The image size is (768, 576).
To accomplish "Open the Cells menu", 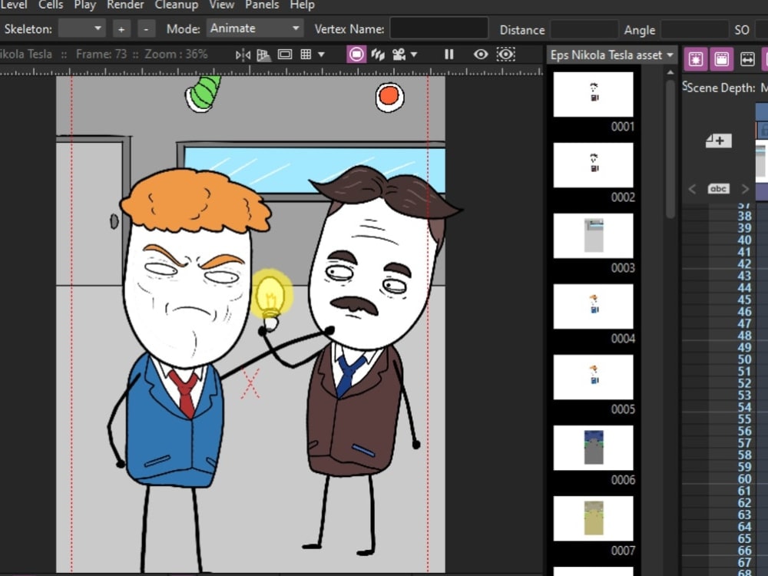I will [x=51, y=5].
